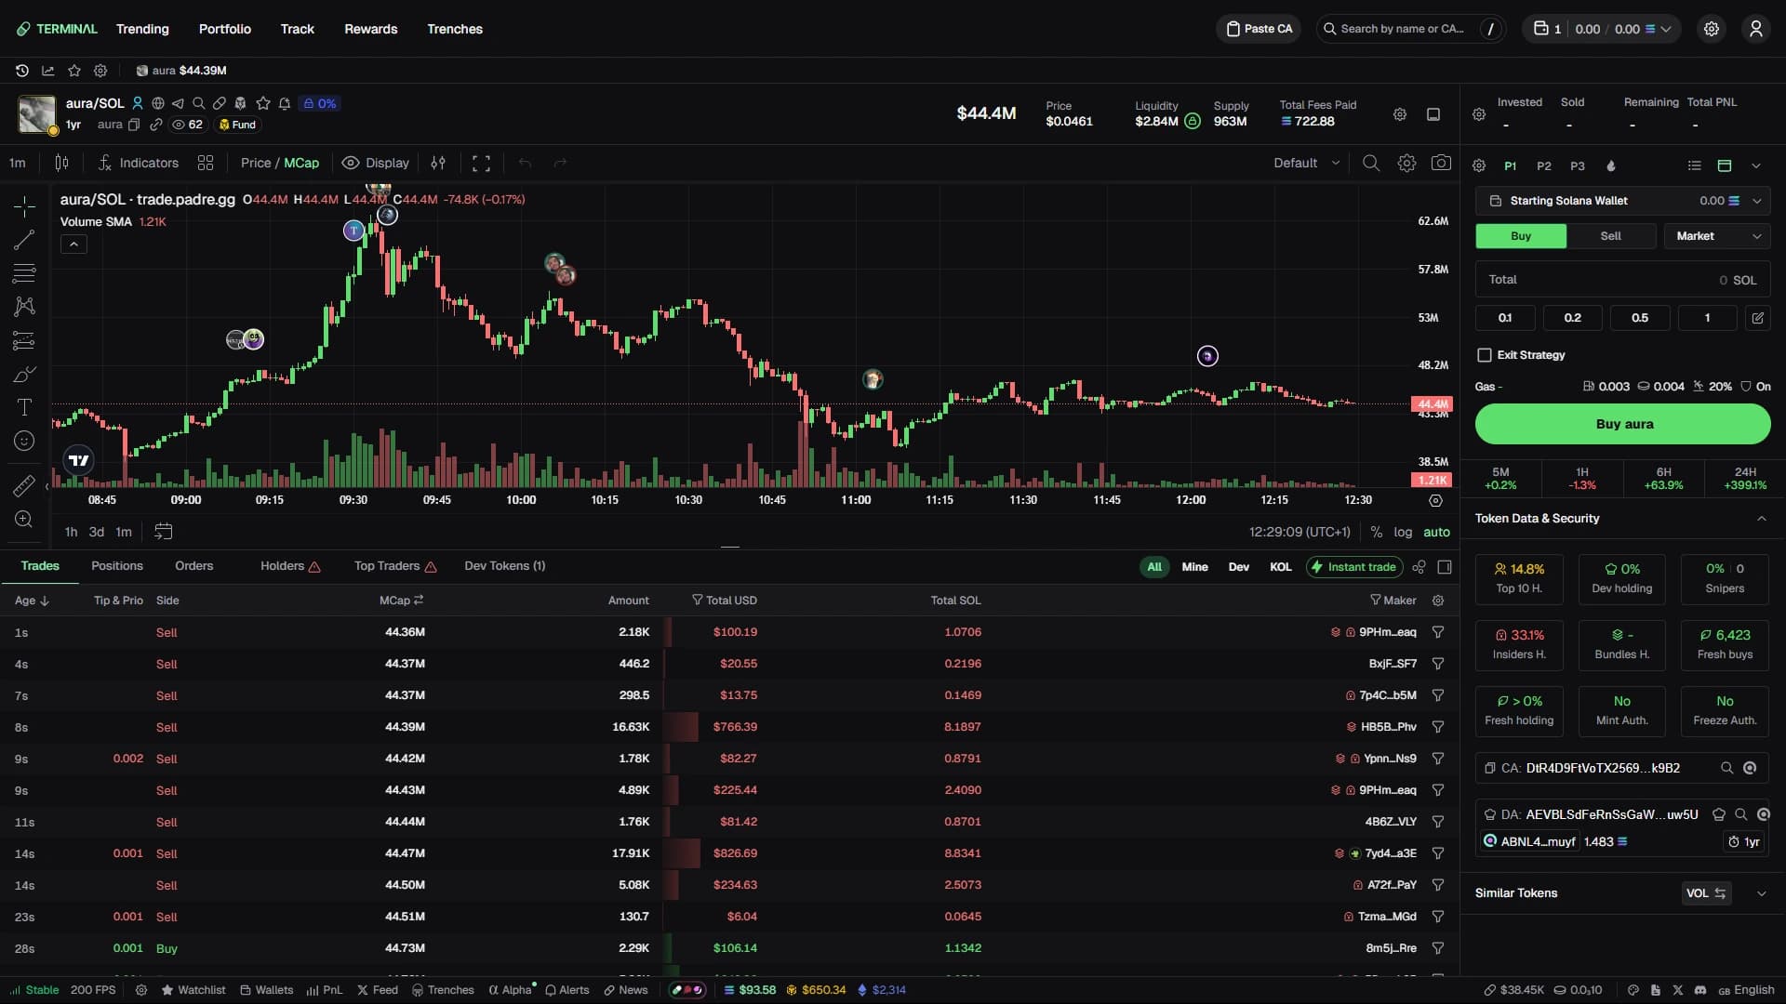Expand trading panel chevron next to P3
Image resolution: width=1786 pixels, height=1004 pixels.
point(1756,165)
